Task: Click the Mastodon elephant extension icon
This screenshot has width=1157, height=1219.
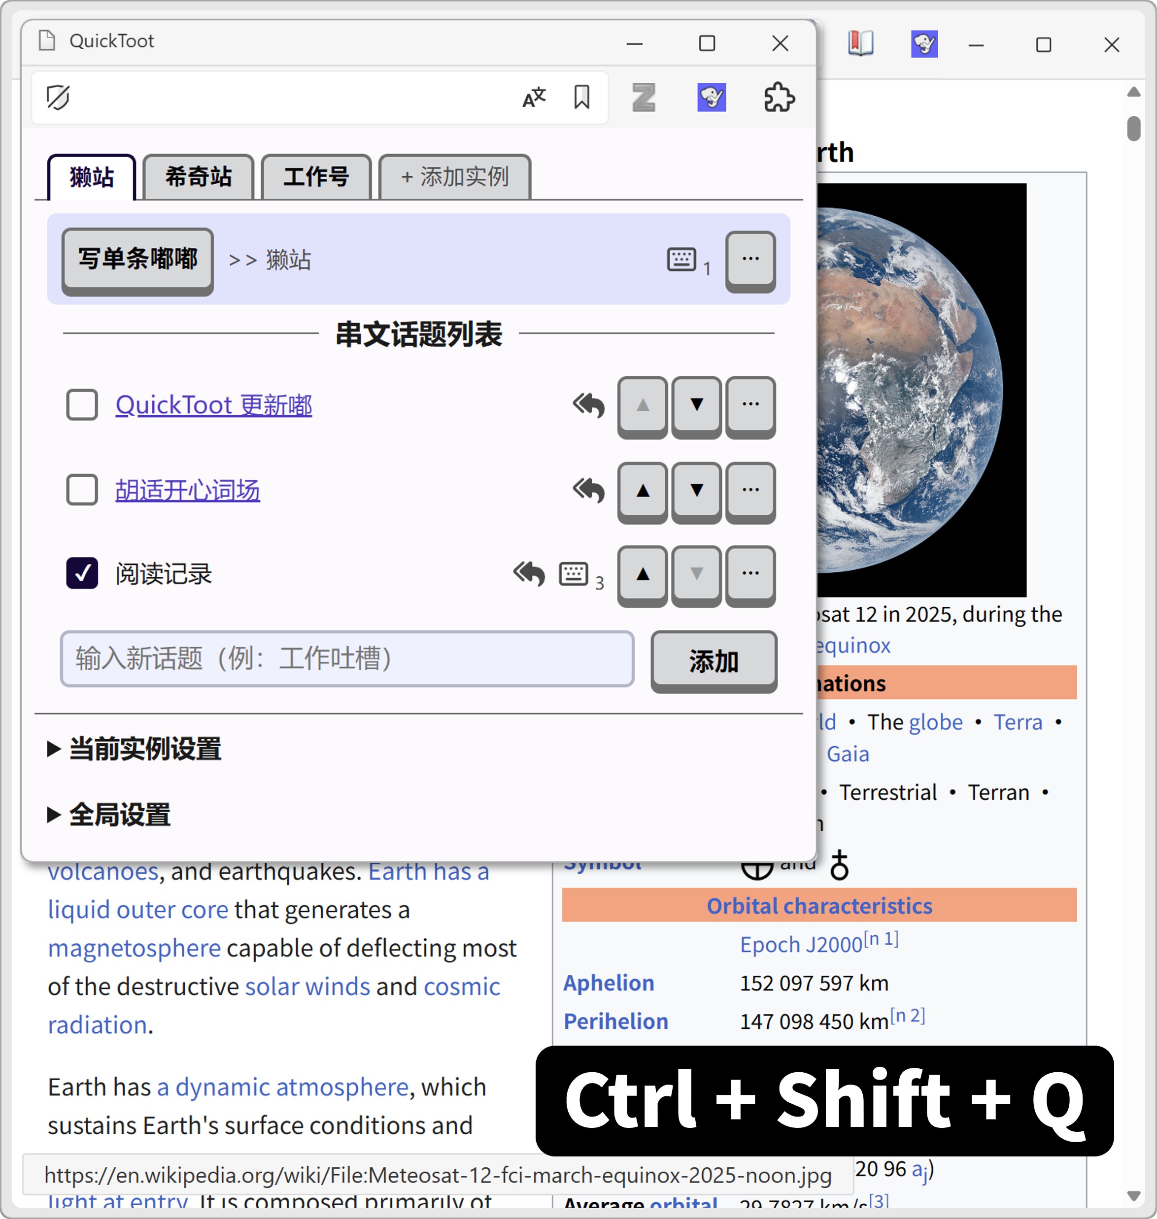Action: click(713, 98)
